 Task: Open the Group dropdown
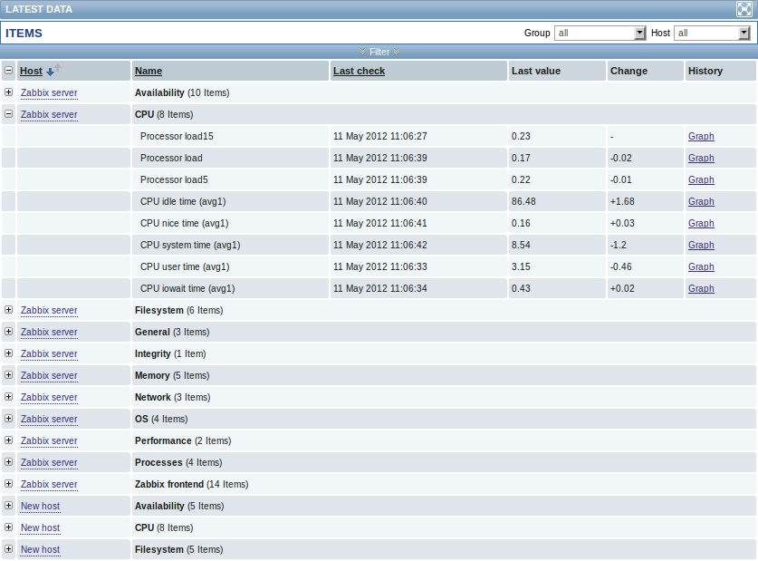(x=600, y=33)
